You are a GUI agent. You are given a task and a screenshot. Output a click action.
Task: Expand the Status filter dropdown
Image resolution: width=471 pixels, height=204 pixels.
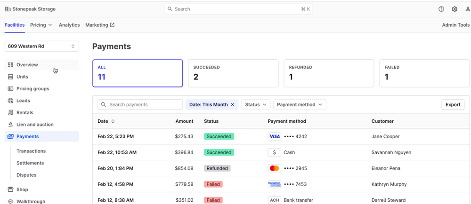pyautogui.click(x=256, y=105)
